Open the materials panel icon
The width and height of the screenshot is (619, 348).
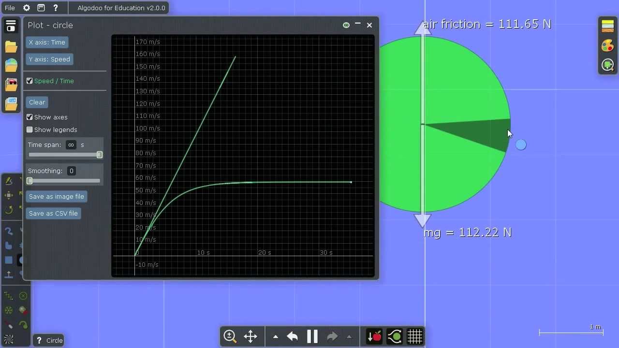point(608,26)
